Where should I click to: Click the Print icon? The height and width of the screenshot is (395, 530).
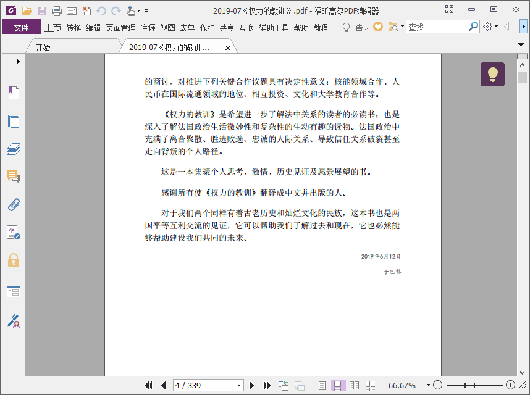[x=57, y=11]
